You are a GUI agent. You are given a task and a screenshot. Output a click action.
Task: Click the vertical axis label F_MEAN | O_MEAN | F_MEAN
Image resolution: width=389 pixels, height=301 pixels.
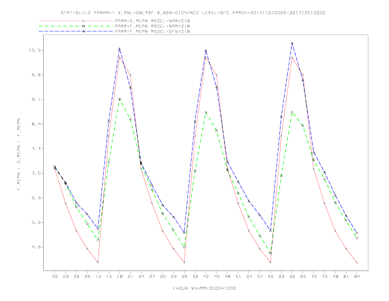[19, 154]
